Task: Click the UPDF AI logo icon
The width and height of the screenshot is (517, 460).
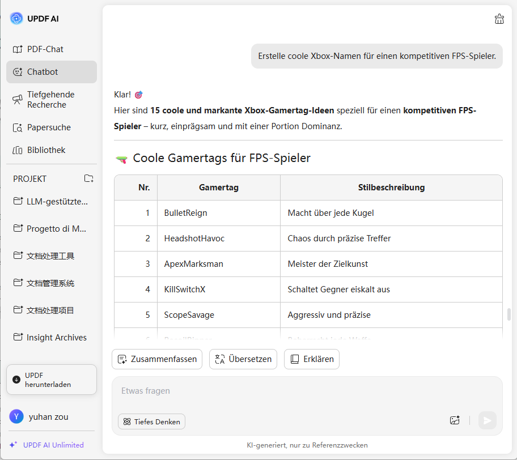Action: (16, 19)
